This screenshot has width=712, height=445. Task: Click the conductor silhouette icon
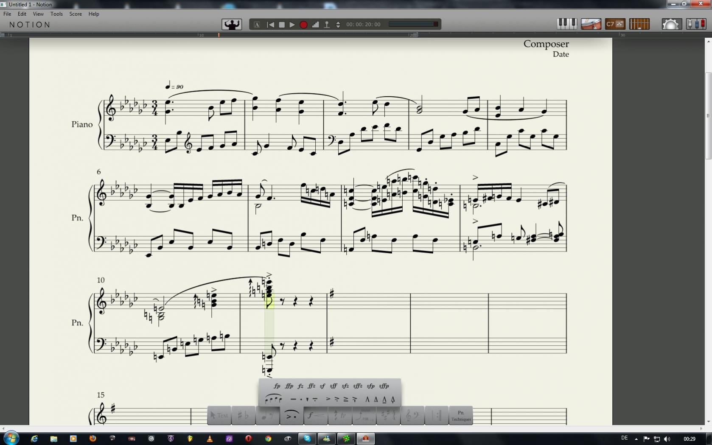232,24
